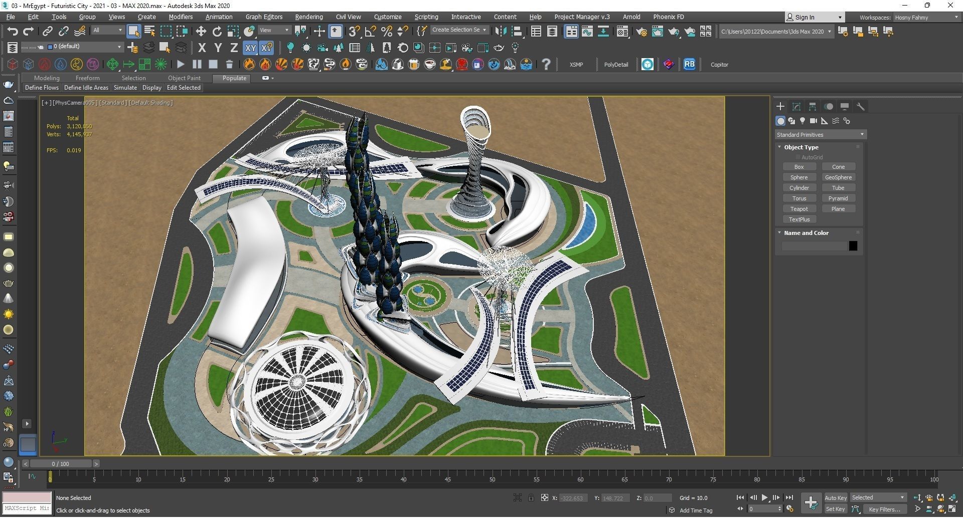Click the MAXScript listener pink color box
The height and width of the screenshot is (521, 963).
(27, 497)
